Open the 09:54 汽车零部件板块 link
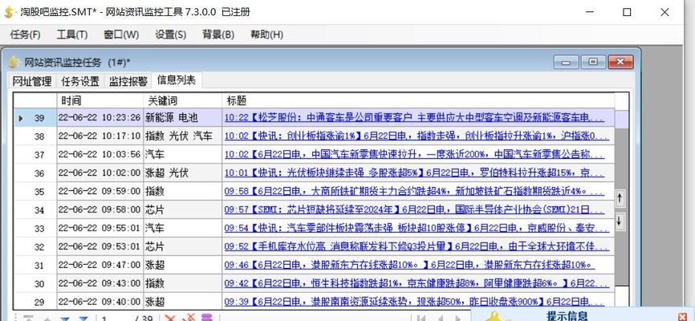Screen dimensions: 695x321 (x=417, y=229)
